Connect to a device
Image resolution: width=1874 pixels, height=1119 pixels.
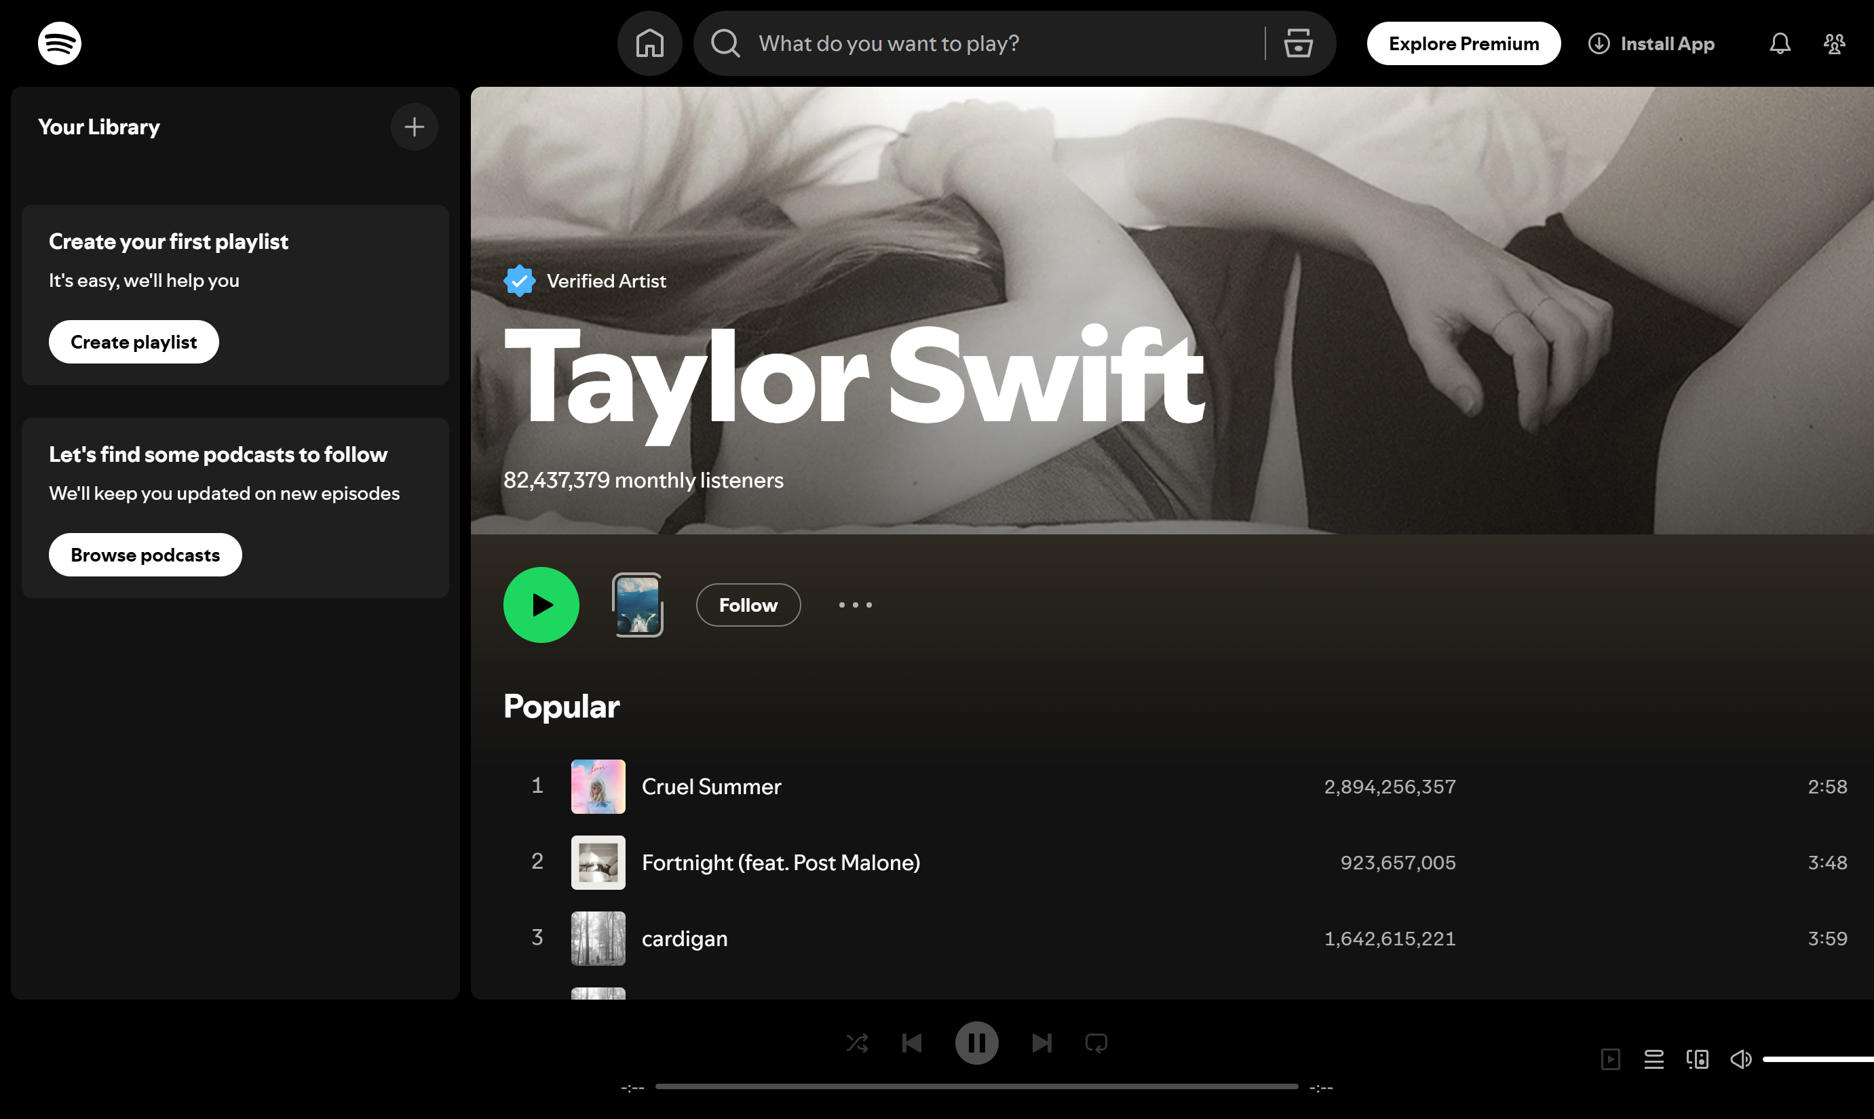click(x=1698, y=1059)
